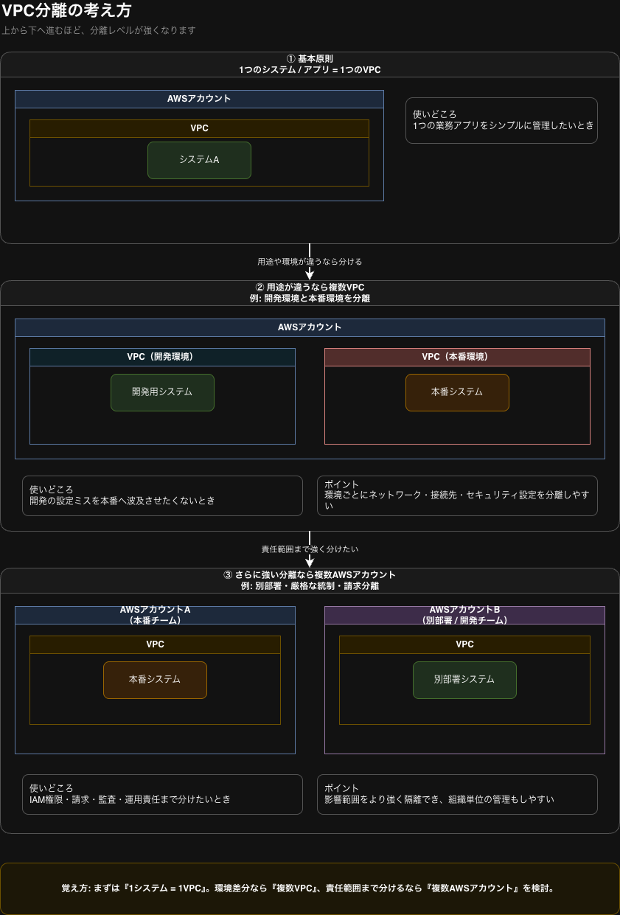The height and width of the screenshot is (915, 620).
Task: Expand the ① 基本原則 section header
Action: (x=310, y=64)
